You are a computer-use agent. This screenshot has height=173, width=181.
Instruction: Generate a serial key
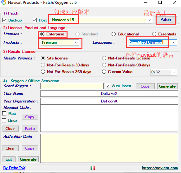click(x=167, y=86)
